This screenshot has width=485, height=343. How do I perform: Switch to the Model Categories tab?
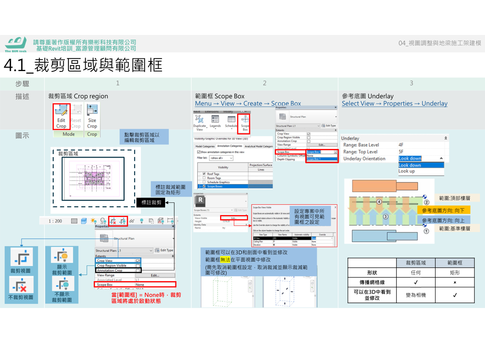pos(205,146)
